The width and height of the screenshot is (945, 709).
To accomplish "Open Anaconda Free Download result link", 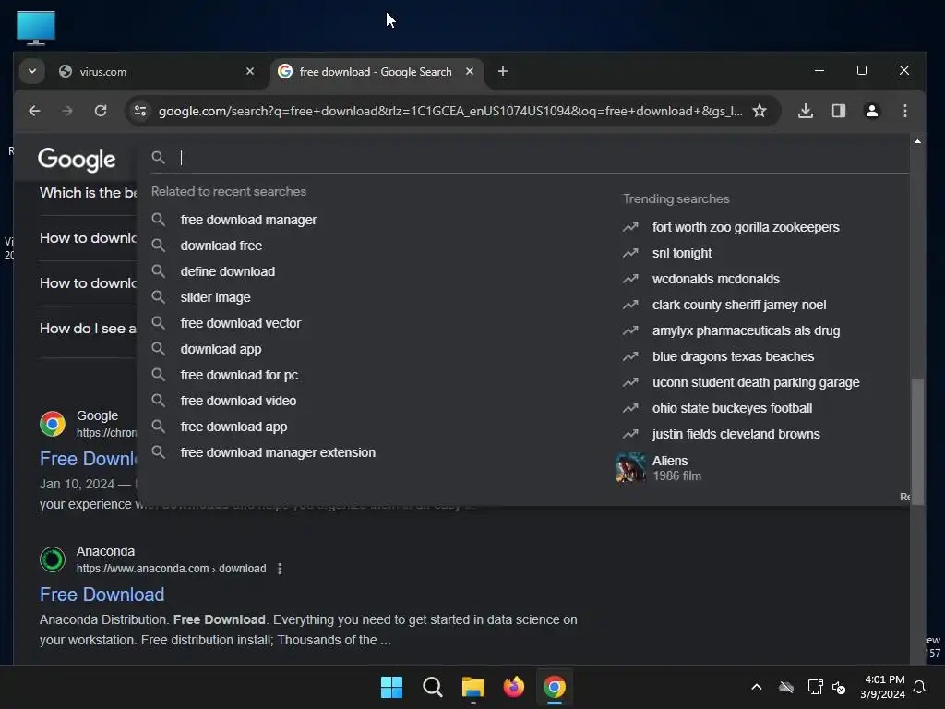I will [102, 595].
